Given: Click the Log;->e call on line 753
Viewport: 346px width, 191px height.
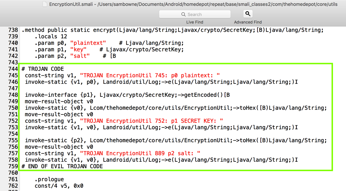Looking at the screenshot, I should (161, 127).
